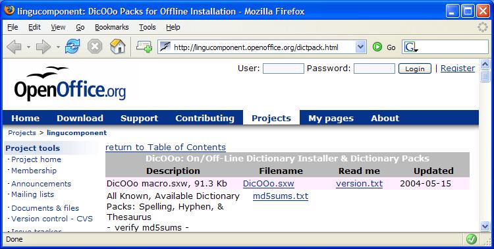
Task: Open the Tools menu
Action: click(x=148, y=27)
